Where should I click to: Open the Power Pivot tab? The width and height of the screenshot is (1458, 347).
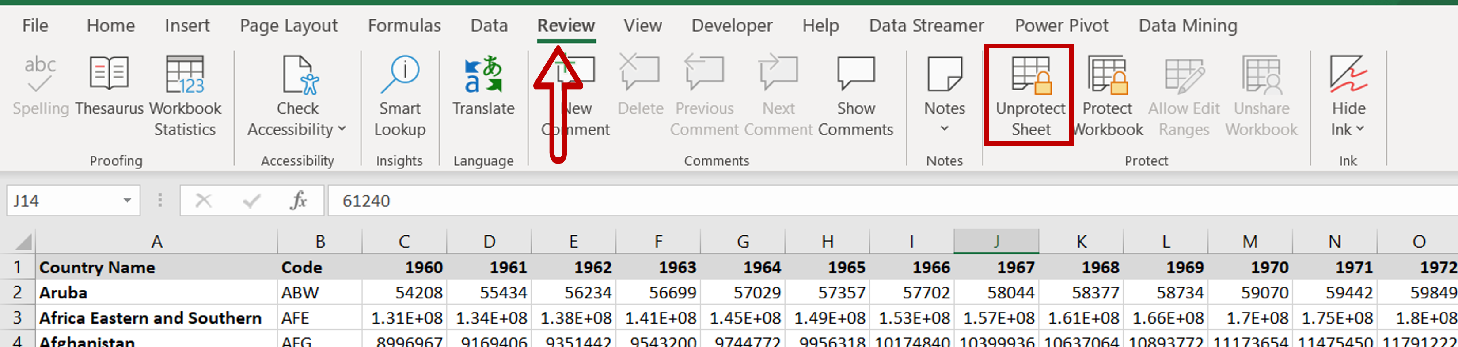click(1061, 26)
